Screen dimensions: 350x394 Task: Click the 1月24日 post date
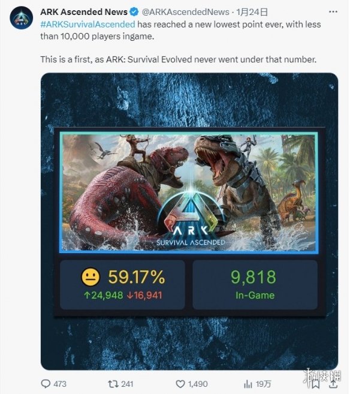tap(252, 12)
